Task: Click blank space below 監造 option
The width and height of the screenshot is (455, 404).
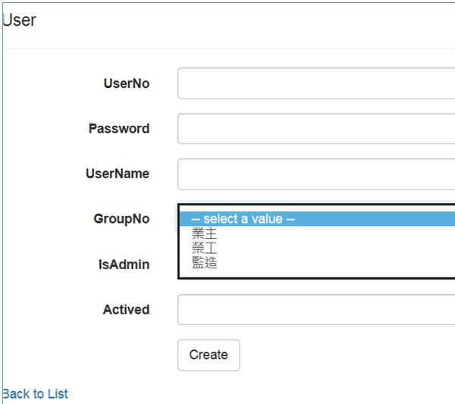Action: (317, 274)
